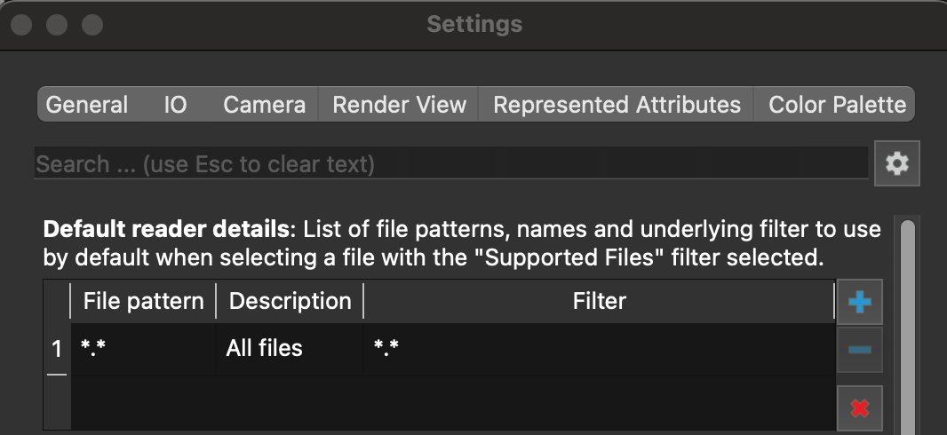Click the Description column header
The image size is (947, 435).
[290, 301]
